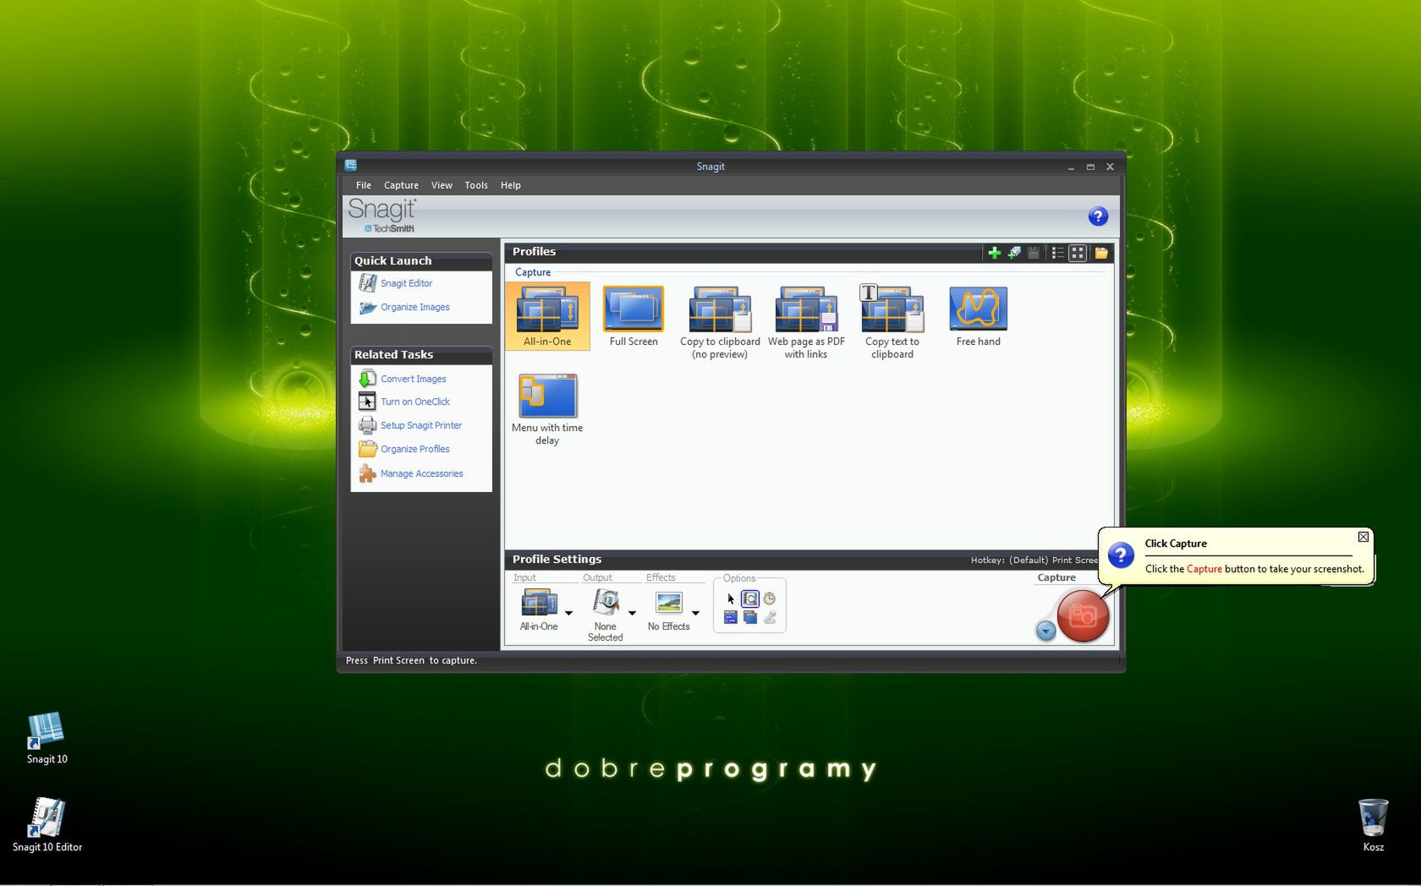
Task: Open the Add Profile wizard icon
Action: (x=1014, y=253)
